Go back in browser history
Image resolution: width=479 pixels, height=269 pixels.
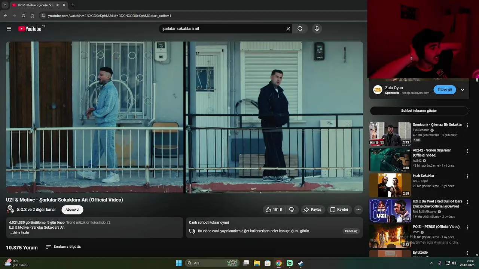point(5,16)
